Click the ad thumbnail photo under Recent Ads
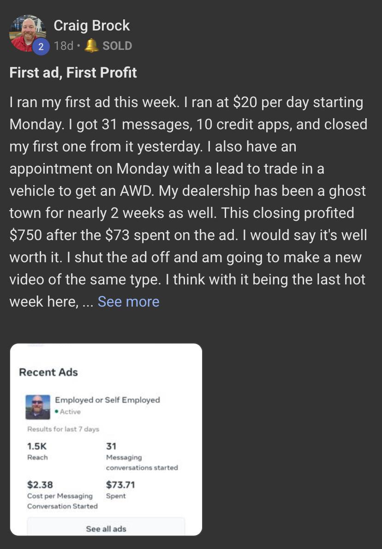Screen dimensions: 382x549 point(38,406)
